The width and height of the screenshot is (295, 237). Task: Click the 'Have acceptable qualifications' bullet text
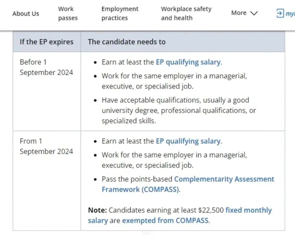click(x=179, y=110)
